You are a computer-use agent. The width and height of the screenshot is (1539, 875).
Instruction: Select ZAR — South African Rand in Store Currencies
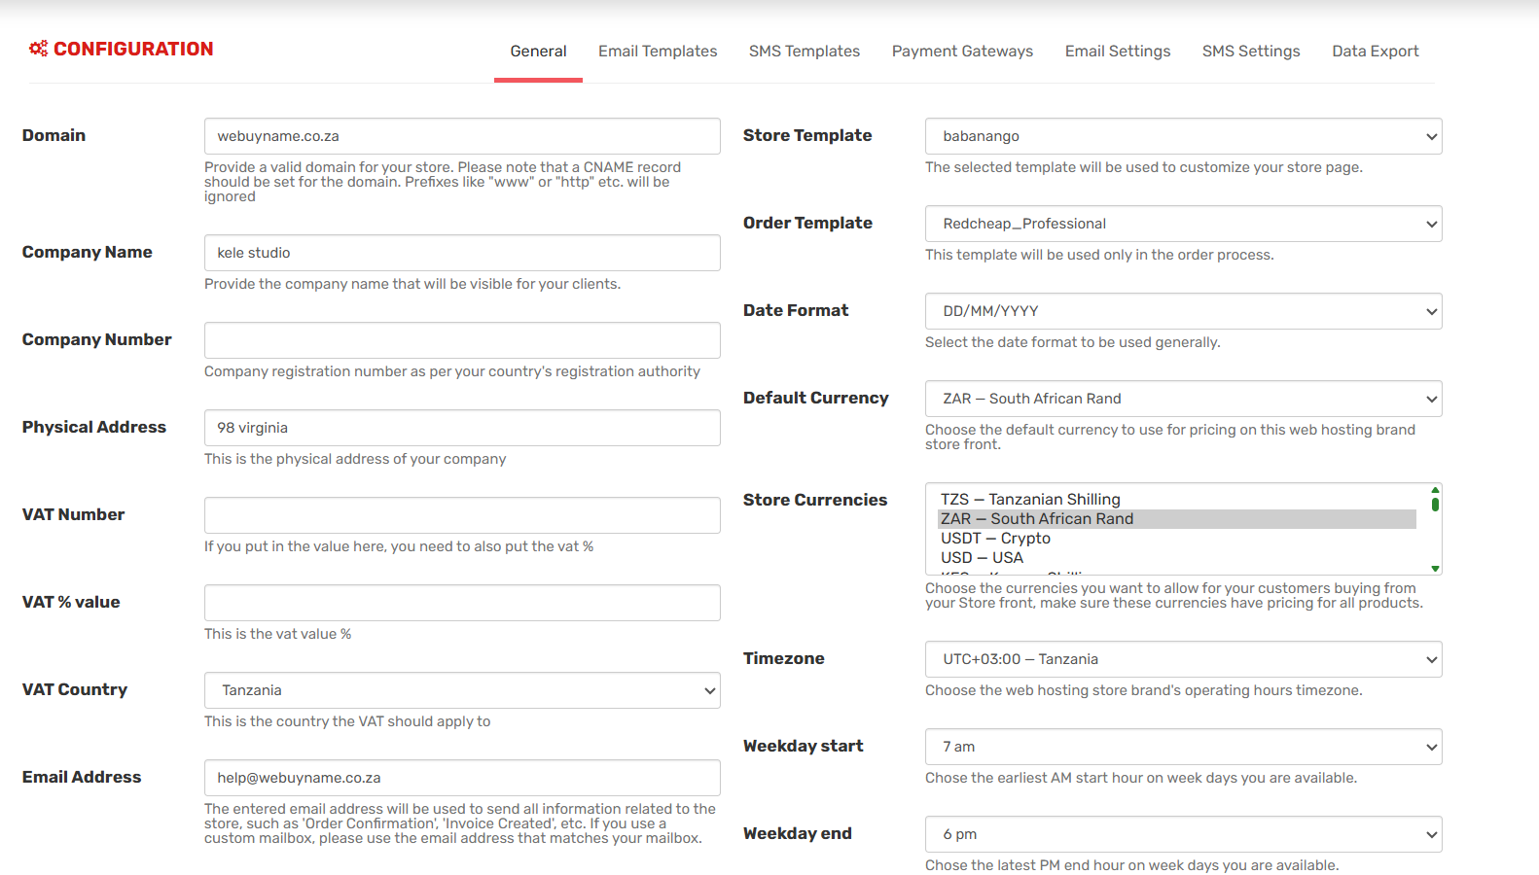pyautogui.click(x=1177, y=519)
